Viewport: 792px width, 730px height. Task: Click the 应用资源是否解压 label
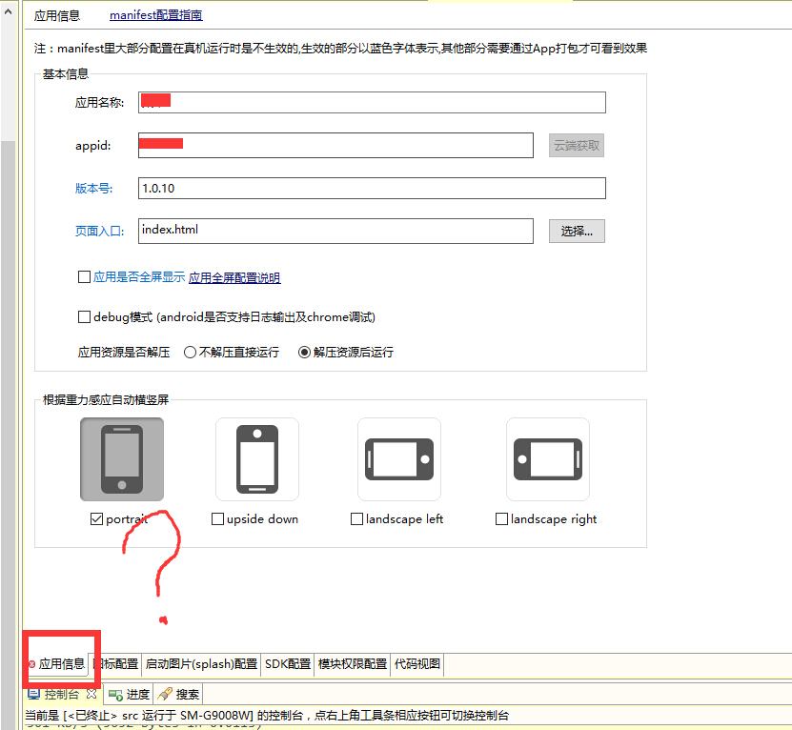[124, 352]
